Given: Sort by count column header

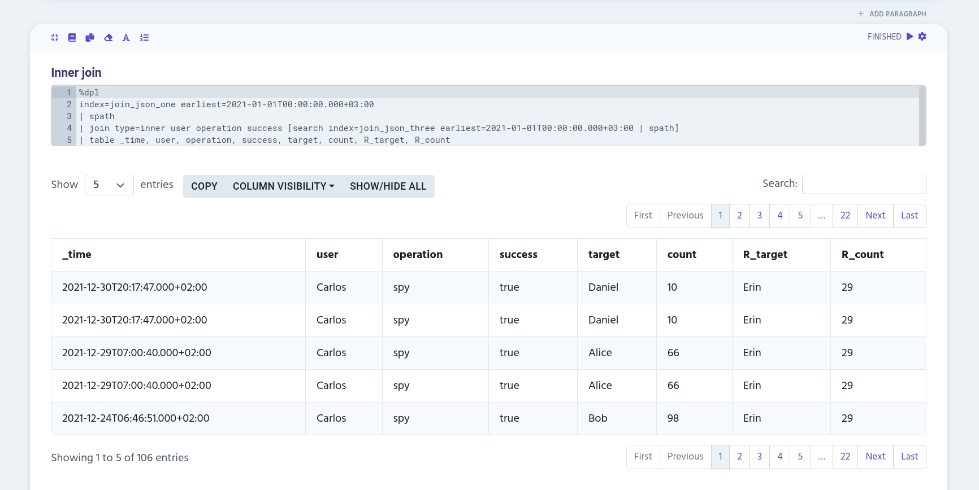Looking at the screenshot, I should 694,255.
